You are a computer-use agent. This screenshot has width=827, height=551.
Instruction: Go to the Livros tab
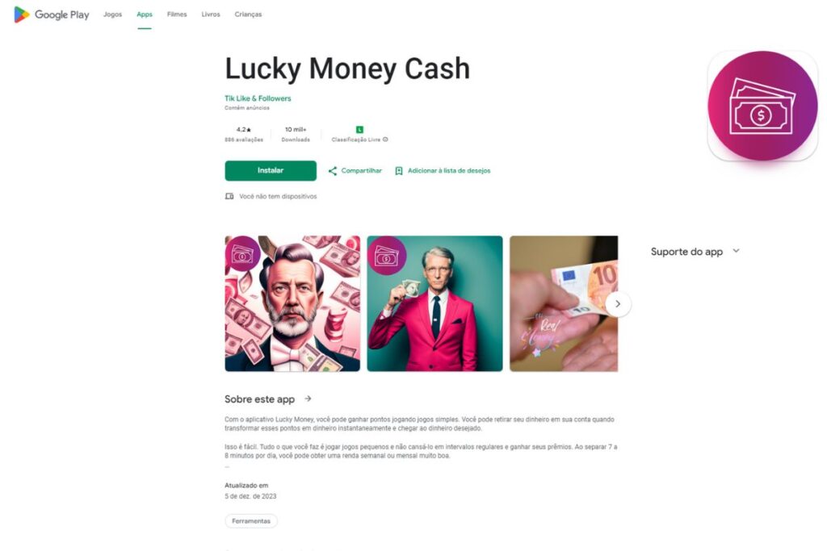coord(211,15)
